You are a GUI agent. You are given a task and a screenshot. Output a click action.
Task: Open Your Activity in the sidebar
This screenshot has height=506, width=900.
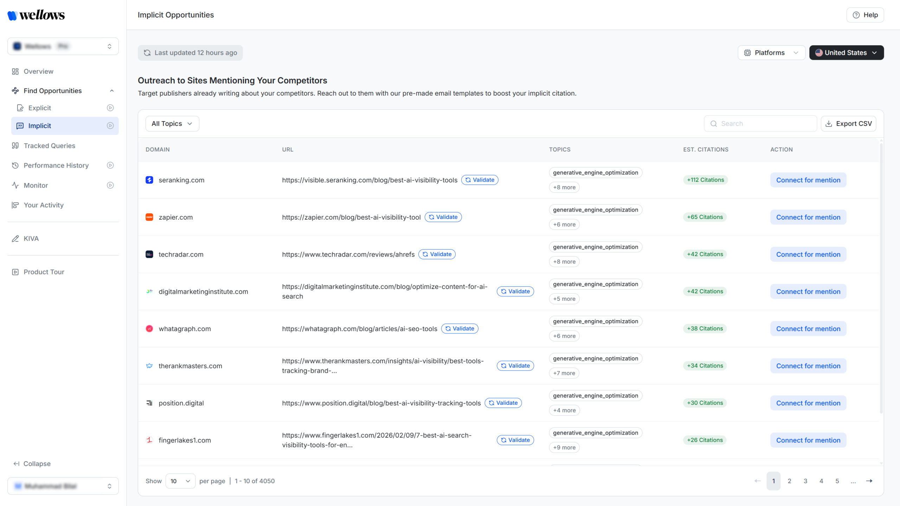point(44,205)
